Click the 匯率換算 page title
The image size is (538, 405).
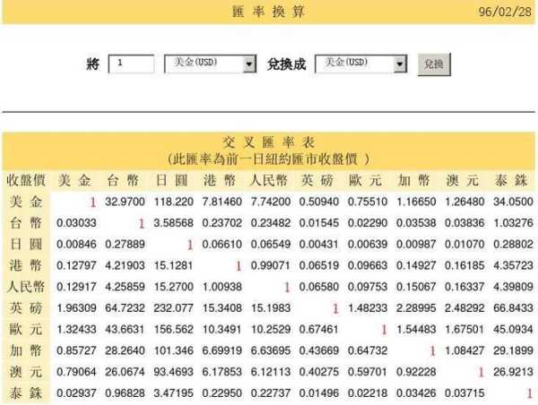coord(269,12)
